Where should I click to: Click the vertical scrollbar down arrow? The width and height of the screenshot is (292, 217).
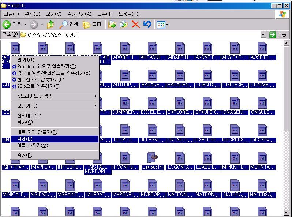(x=286, y=212)
